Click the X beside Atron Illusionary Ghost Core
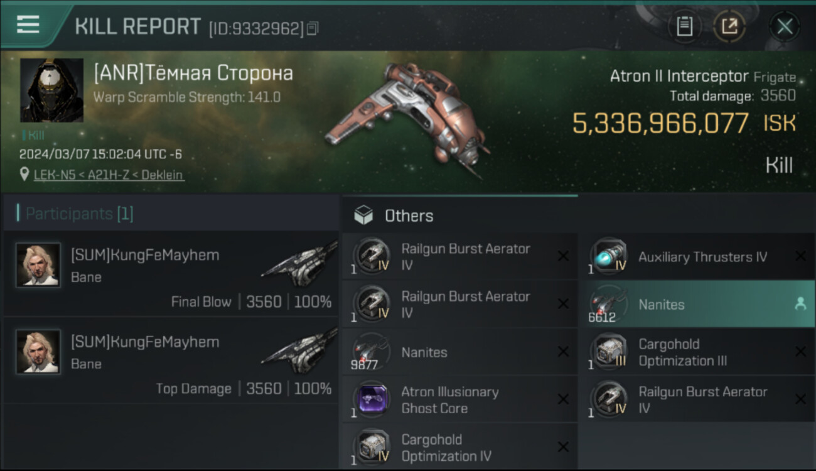816x471 pixels. click(x=563, y=399)
